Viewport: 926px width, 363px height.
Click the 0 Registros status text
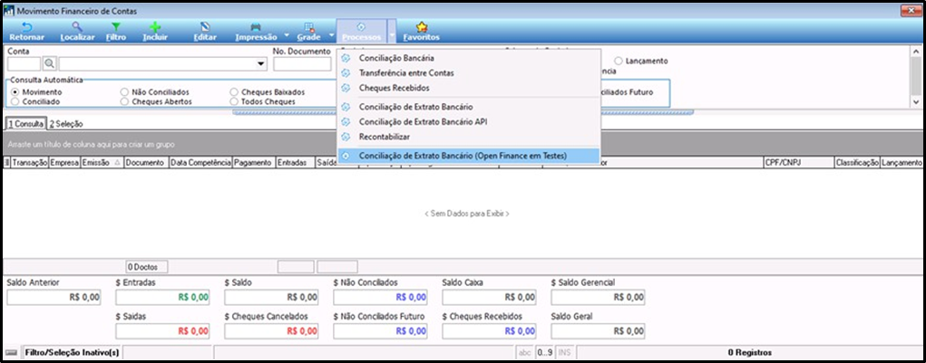pos(749,352)
